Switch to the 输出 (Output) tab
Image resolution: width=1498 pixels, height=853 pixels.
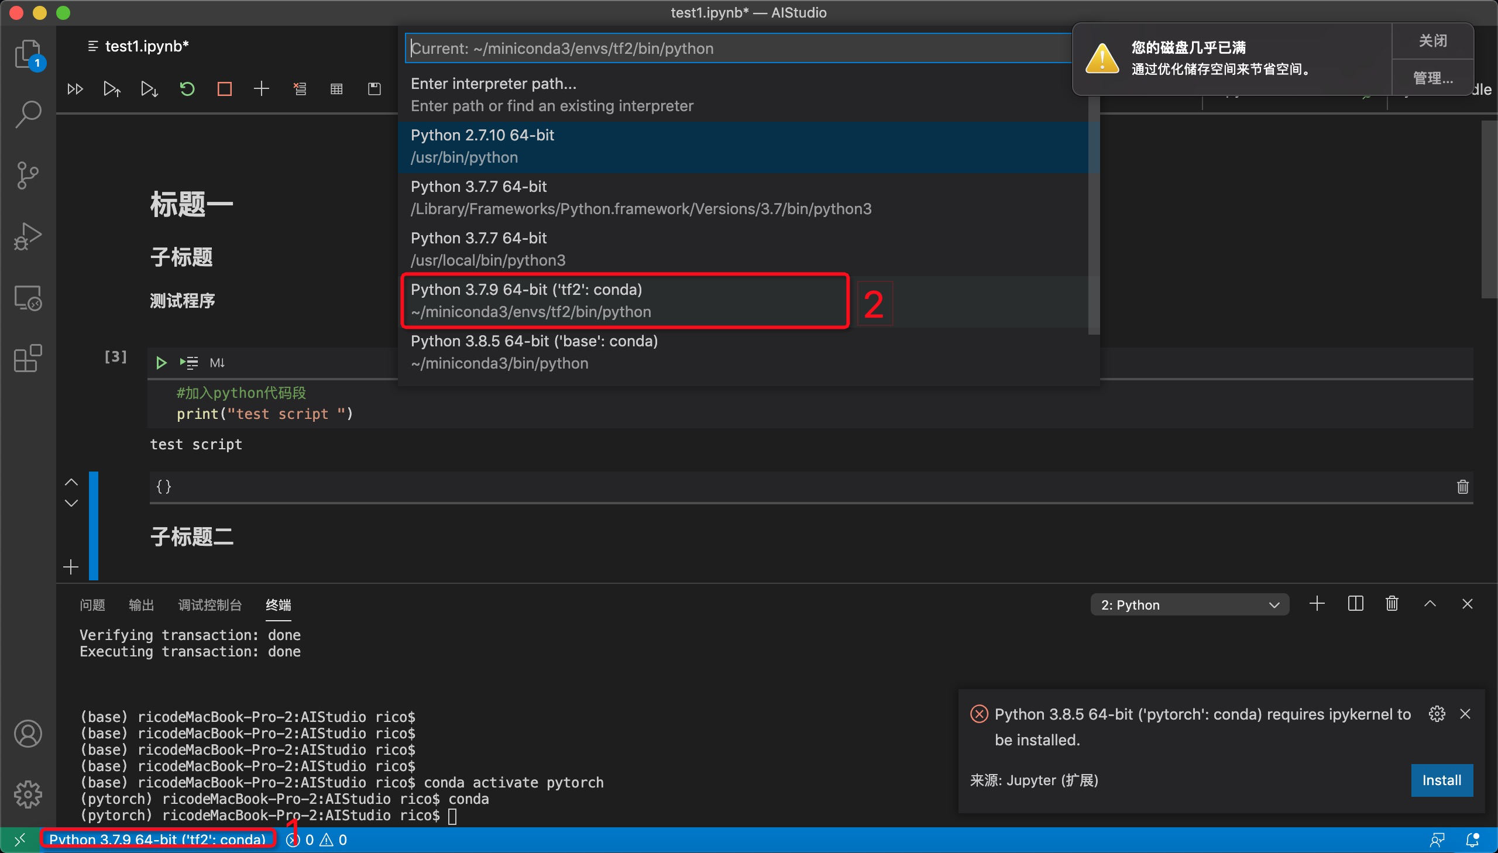(x=141, y=604)
